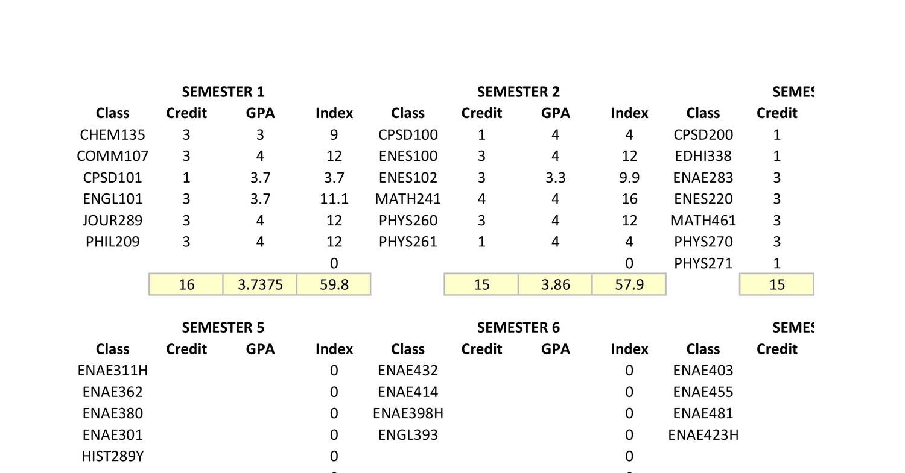Image resolution: width=905 pixels, height=473 pixels.
Task: Select the SEMESTER 5 heading
Action: click(223, 328)
